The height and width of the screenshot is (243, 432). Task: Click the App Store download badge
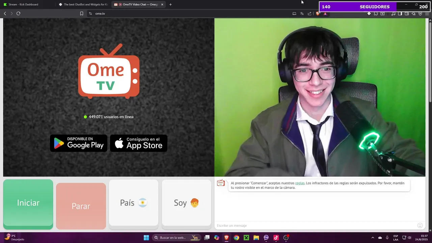pos(139,143)
